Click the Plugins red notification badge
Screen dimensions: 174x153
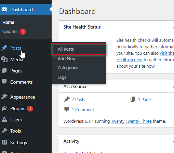point(30,109)
